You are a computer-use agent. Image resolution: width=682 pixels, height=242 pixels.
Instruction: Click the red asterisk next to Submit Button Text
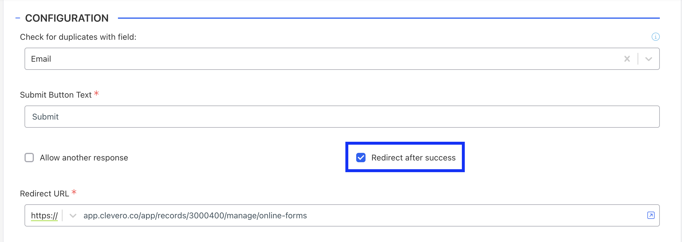coord(97,93)
